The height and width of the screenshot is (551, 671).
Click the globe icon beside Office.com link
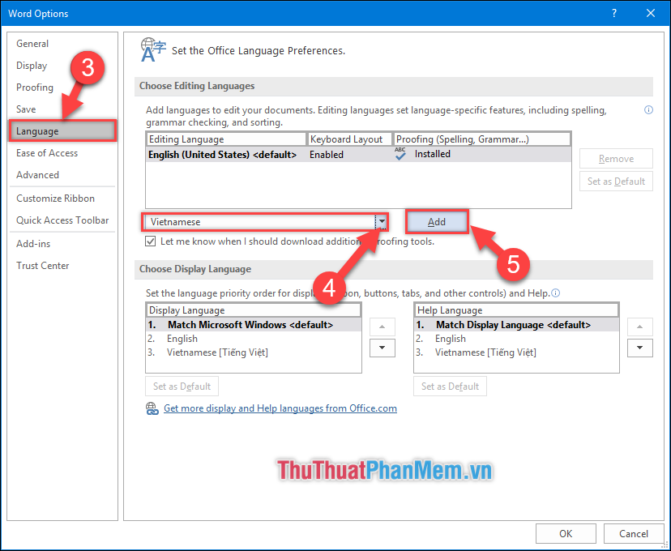152,408
